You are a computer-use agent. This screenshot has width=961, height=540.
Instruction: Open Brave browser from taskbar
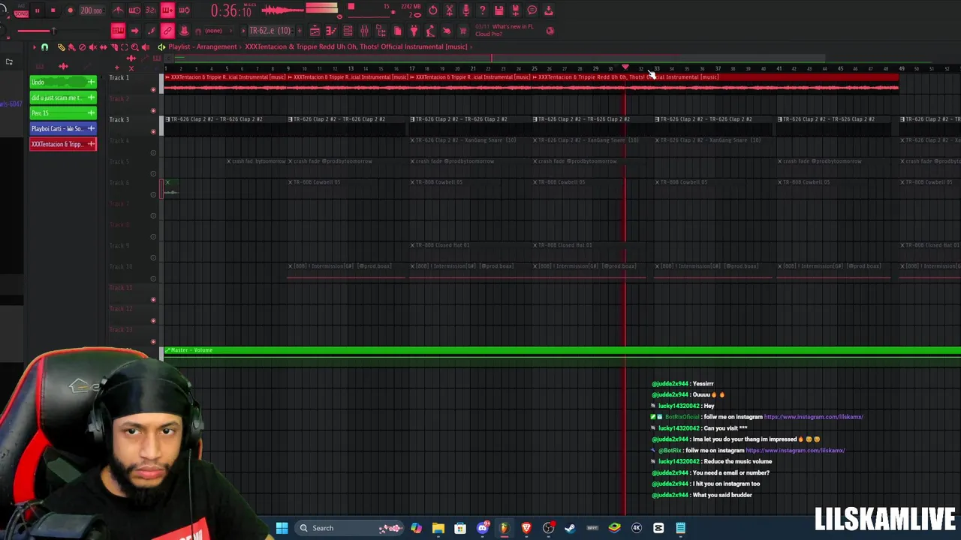point(527,528)
